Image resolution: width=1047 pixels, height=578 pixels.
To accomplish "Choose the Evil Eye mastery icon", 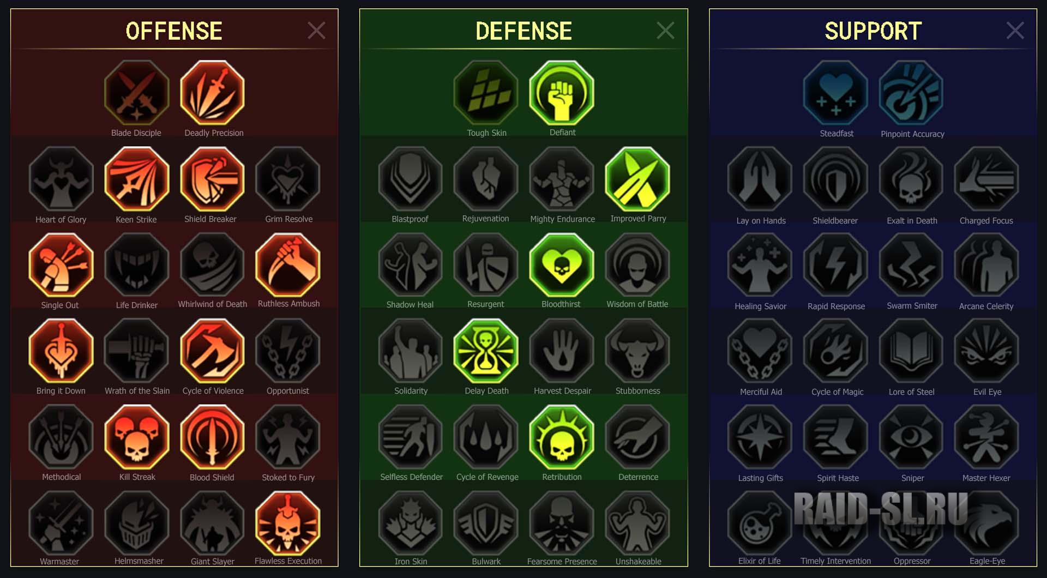I will (987, 351).
